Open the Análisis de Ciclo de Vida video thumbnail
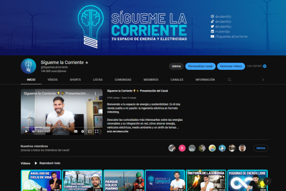The width and height of the screenshot is (286, 191). point(41,180)
